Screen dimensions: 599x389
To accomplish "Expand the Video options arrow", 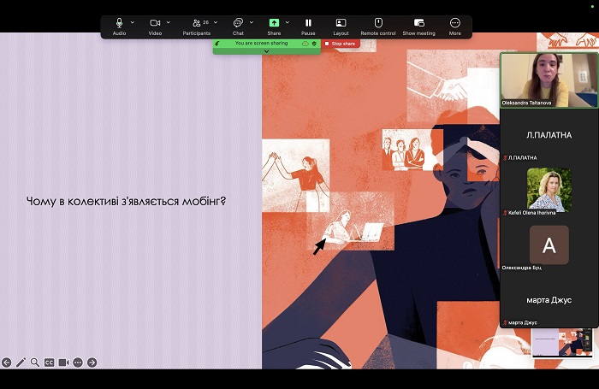I will 169,22.
